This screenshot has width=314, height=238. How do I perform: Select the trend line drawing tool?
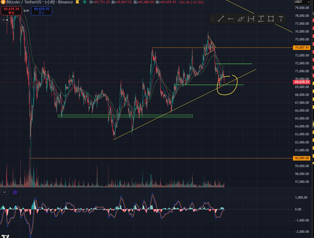[x=221, y=19]
